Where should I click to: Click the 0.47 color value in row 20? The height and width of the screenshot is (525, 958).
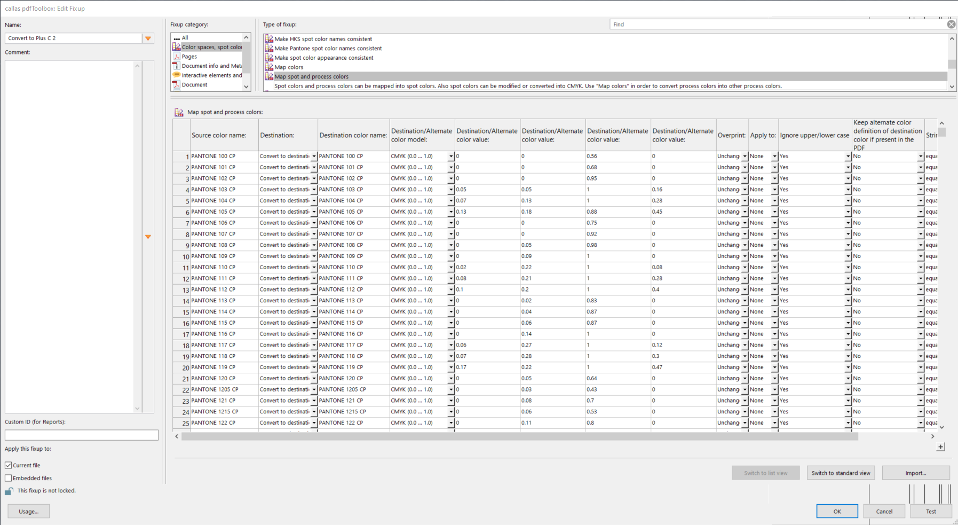683,367
